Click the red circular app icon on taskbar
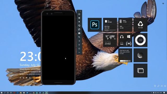167x94 pixels. click(14, 93)
